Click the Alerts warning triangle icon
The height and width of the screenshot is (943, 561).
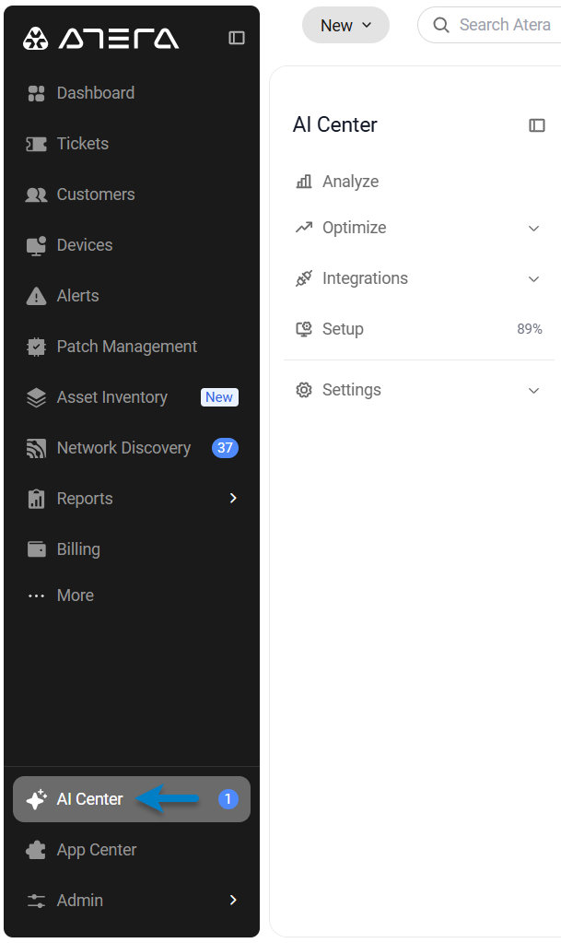tap(36, 296)
